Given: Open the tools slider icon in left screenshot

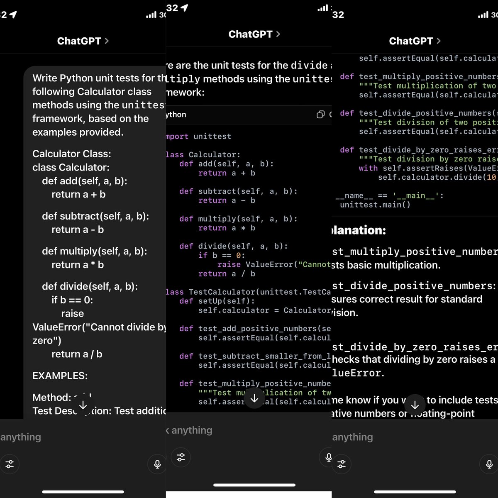Looking at the screenshot, I should pos(9,464).
